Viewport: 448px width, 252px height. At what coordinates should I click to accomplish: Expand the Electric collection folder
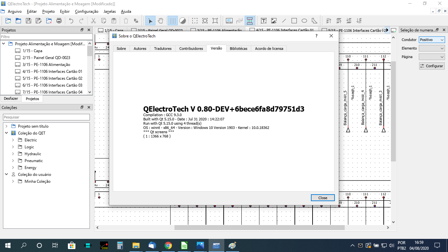click(13, 140)
